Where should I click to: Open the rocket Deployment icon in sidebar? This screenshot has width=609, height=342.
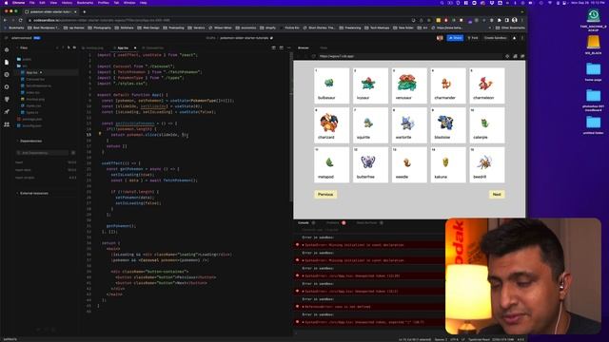click(x=7, y=112)
